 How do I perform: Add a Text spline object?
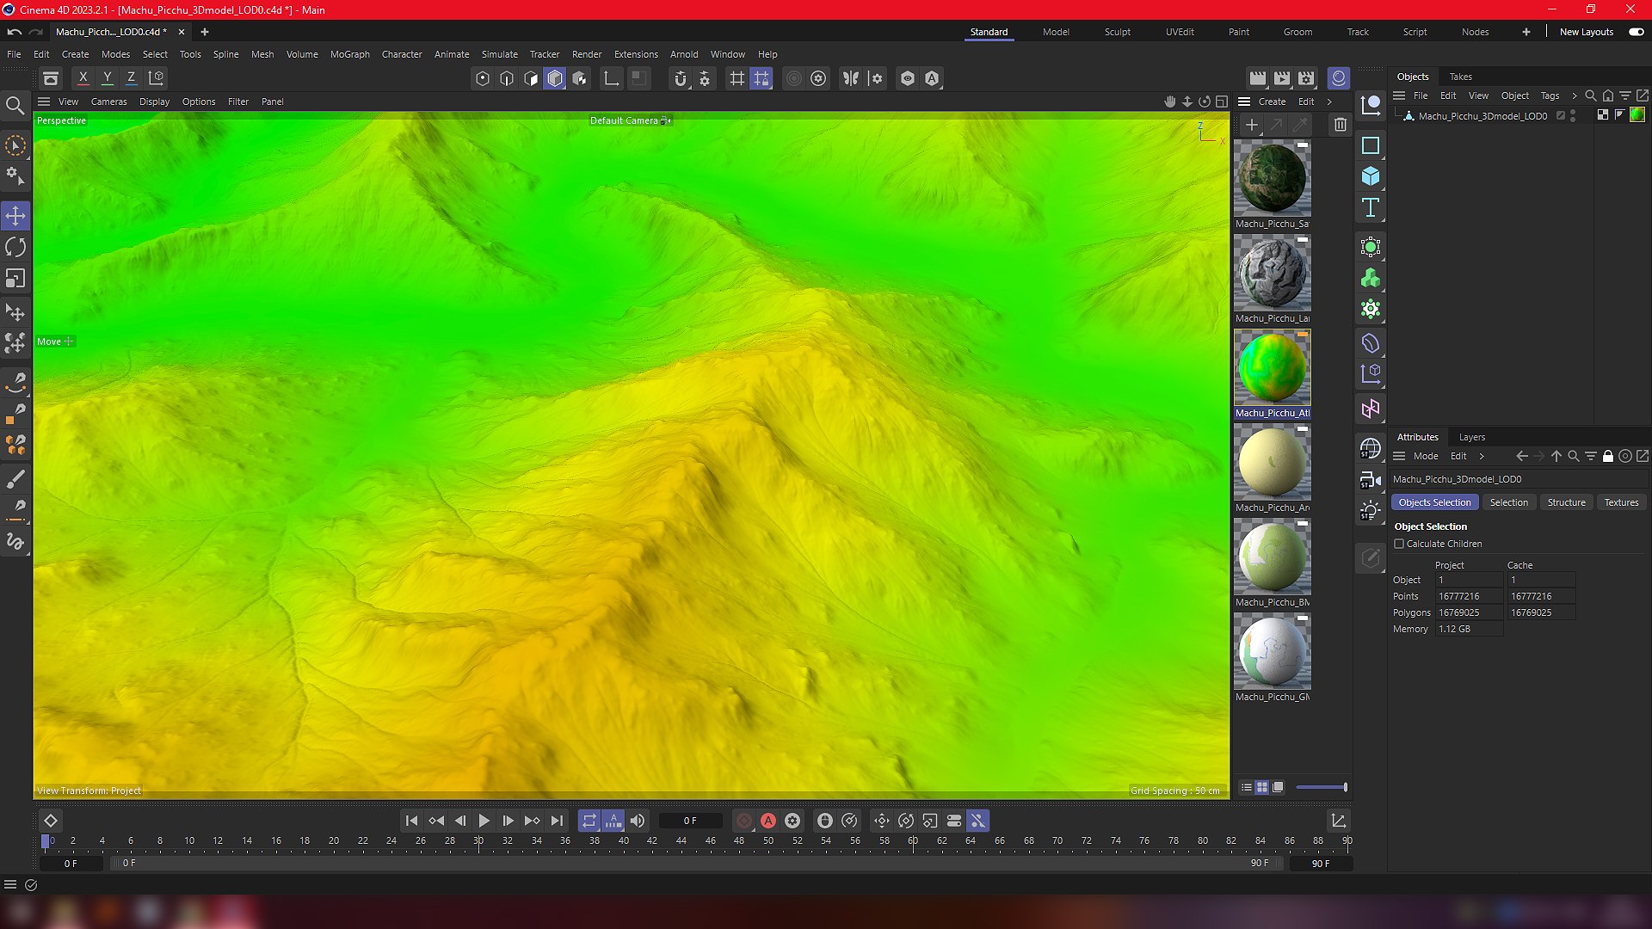[1371, 207]
